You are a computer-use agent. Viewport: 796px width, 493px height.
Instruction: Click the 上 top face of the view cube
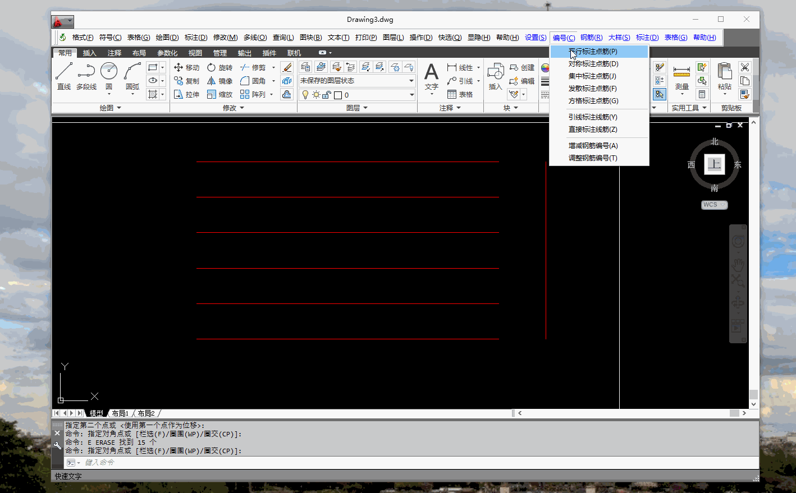tap(714, 164)
